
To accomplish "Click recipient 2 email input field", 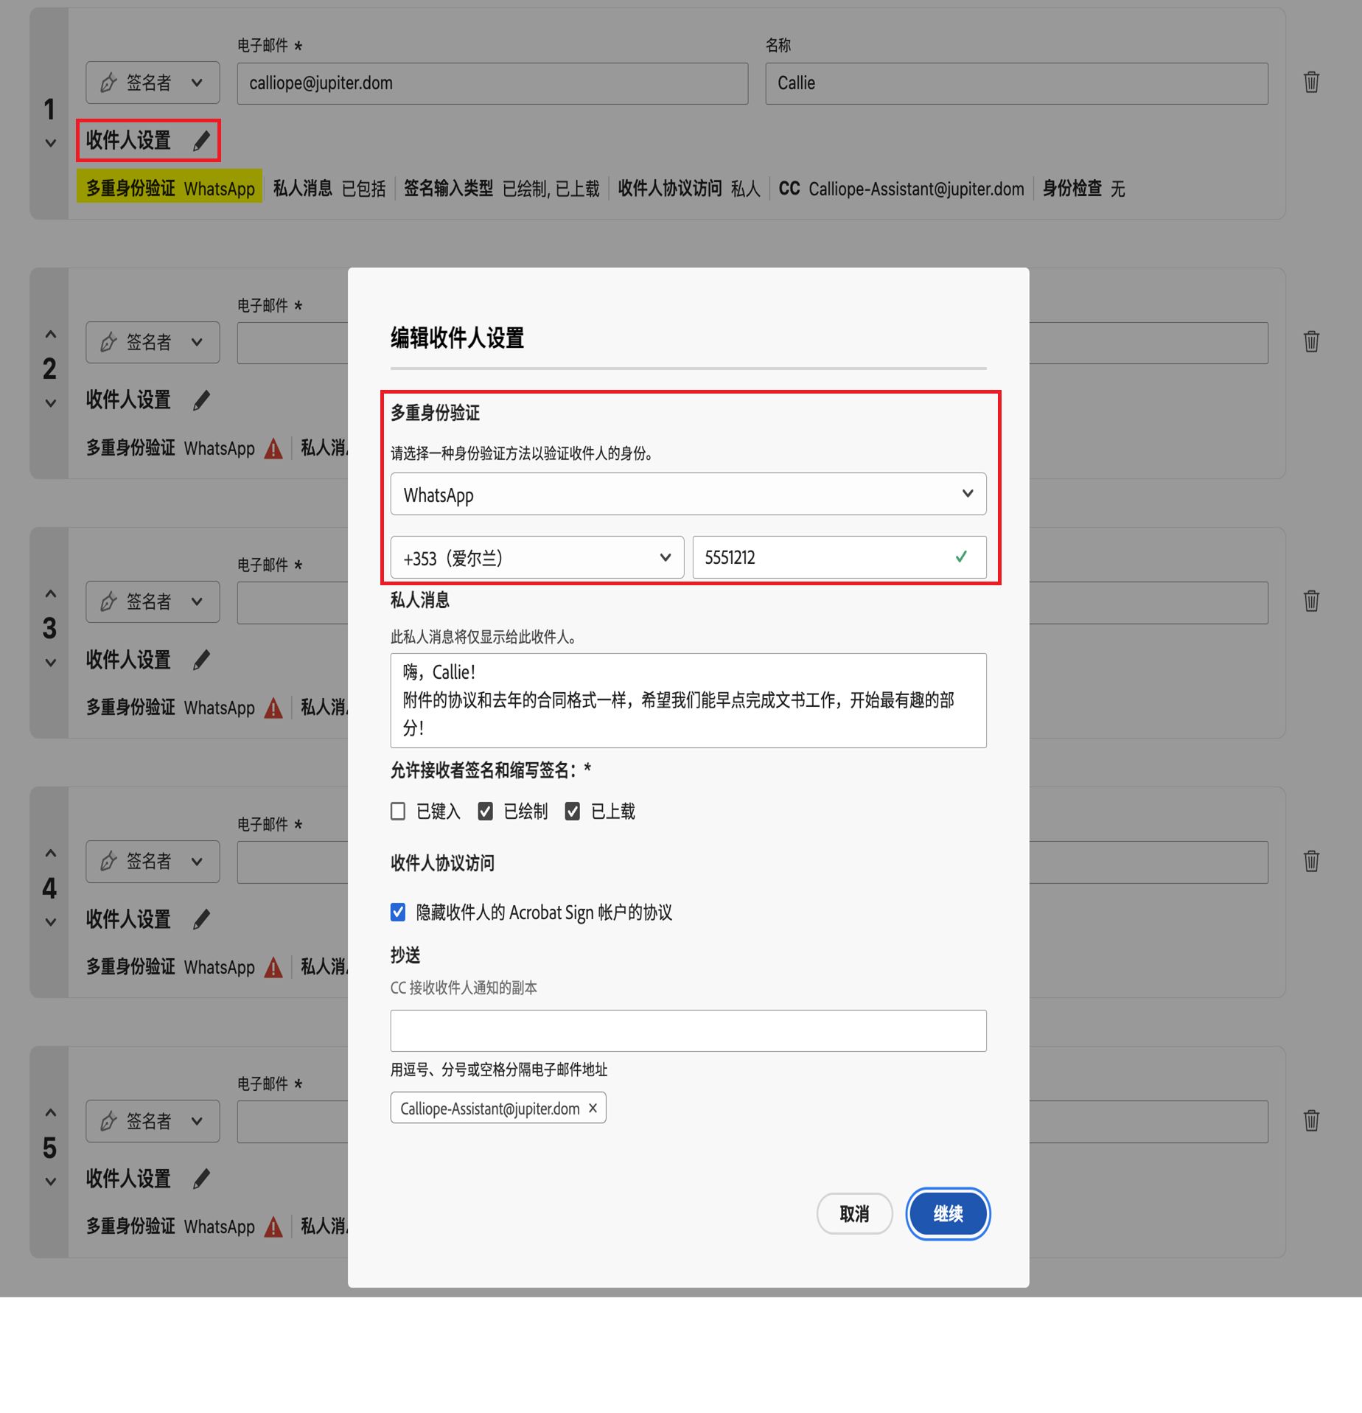I will [x=293, y=343].
